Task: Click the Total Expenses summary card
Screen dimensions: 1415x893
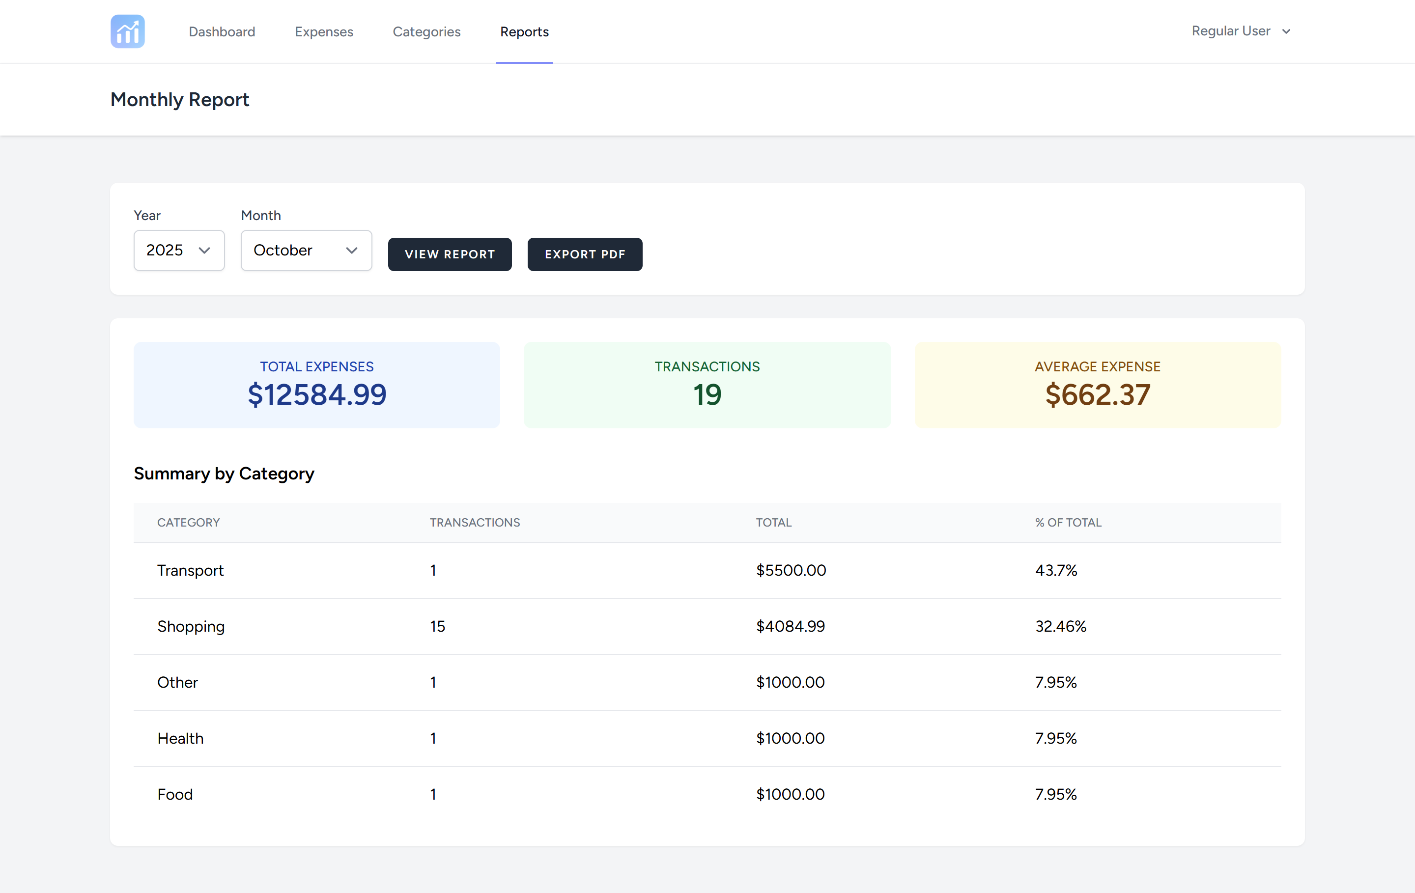Action: (317, 385)
